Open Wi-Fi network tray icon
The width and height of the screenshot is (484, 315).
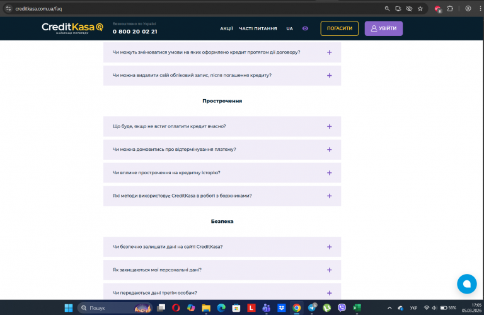coord(427,308)
